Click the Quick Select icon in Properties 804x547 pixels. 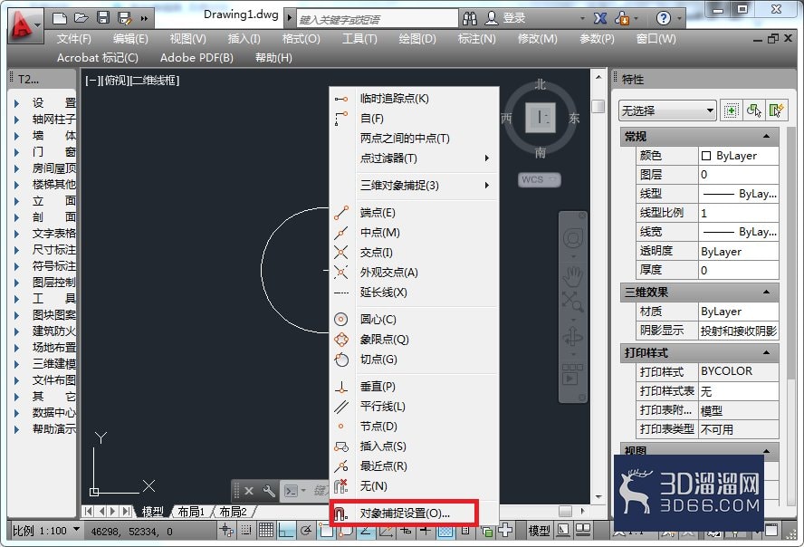(776, 110)
